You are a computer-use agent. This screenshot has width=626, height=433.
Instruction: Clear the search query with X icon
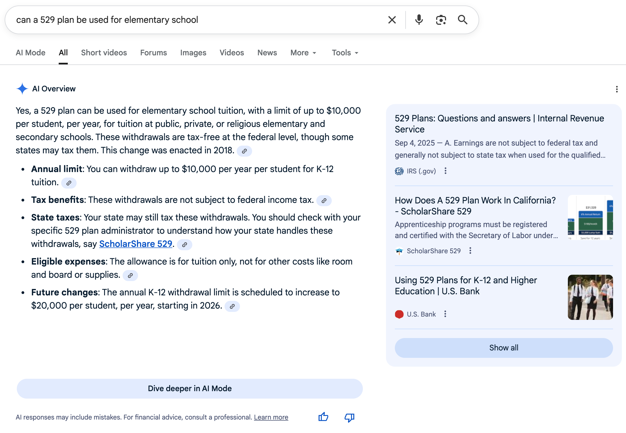[392, 20]
